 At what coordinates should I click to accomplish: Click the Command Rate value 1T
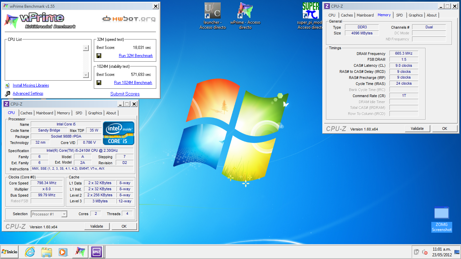(404, 96)
